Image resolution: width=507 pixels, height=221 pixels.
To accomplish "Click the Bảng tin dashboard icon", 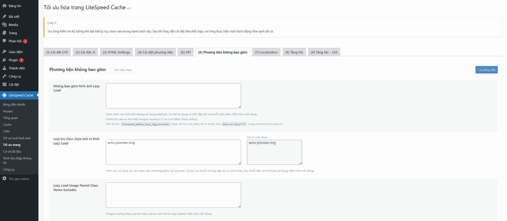I will coord(4,6).
